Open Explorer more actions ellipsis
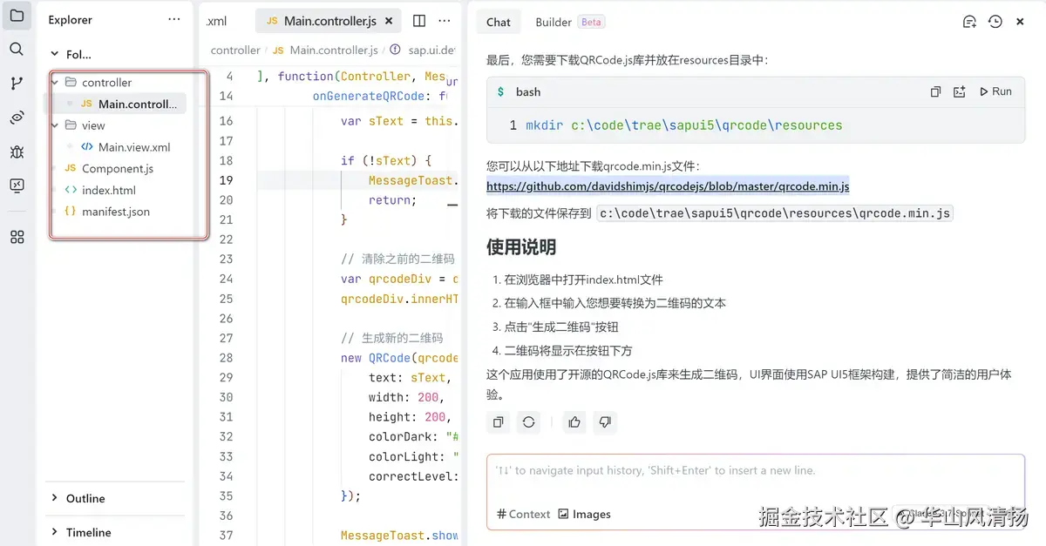Viewport: 1046px width, 546px height. tap(174, 20)
